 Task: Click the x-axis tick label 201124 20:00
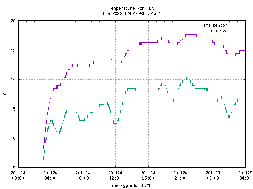[181, 175]
